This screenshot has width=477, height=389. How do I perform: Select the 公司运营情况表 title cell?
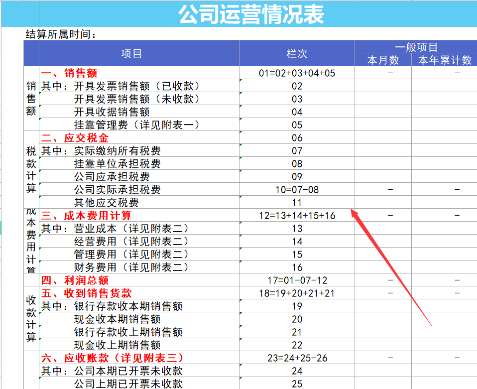point(252,13)
